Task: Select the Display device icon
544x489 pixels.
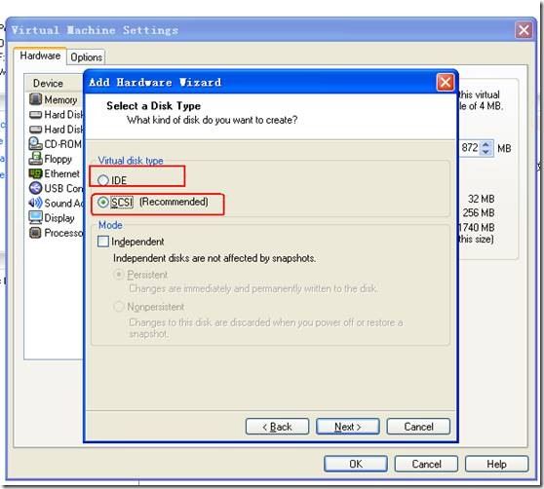Action: [35, 217]
